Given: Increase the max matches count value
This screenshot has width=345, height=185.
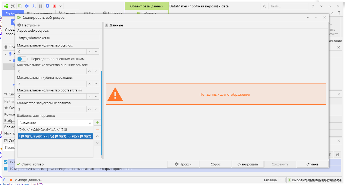Looking at the screenshot, I should click(90, 96).
